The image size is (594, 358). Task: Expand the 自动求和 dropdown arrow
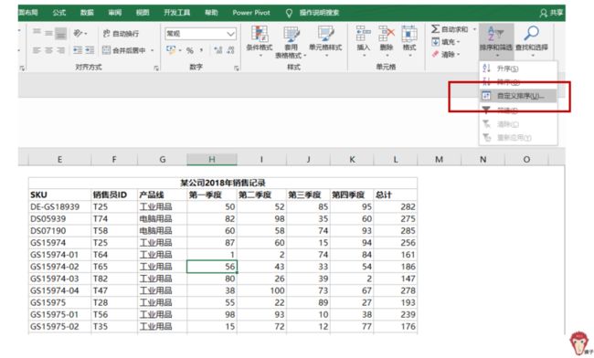point(474,29)
